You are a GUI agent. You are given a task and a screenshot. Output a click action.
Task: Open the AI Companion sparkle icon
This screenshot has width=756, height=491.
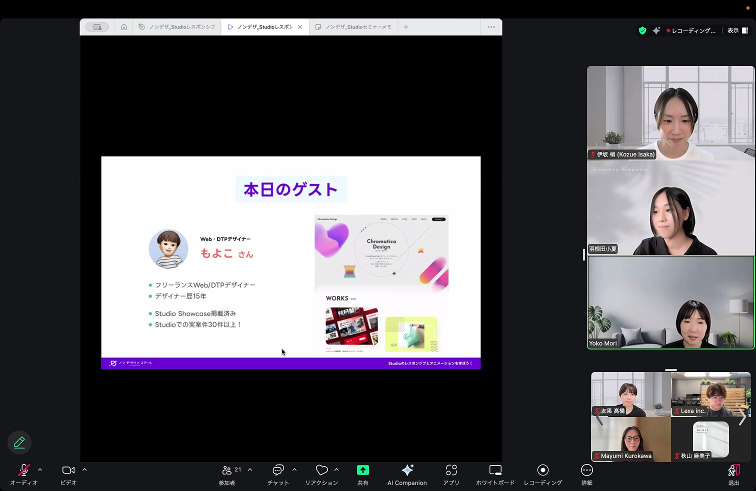pyautogui.click(x=407, y=470)
